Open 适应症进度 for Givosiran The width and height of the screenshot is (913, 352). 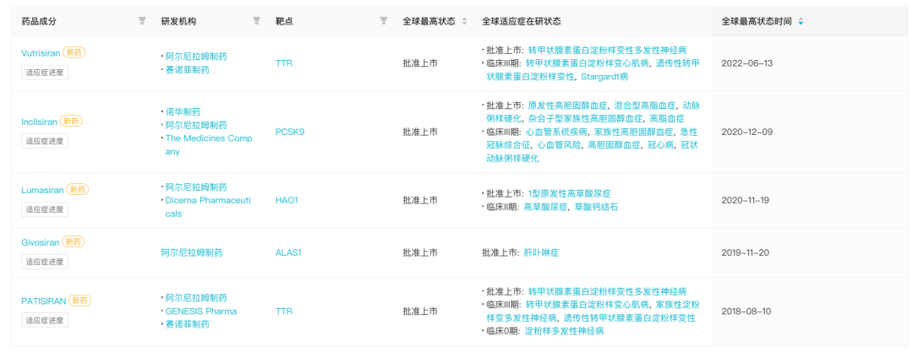(45, 262)
